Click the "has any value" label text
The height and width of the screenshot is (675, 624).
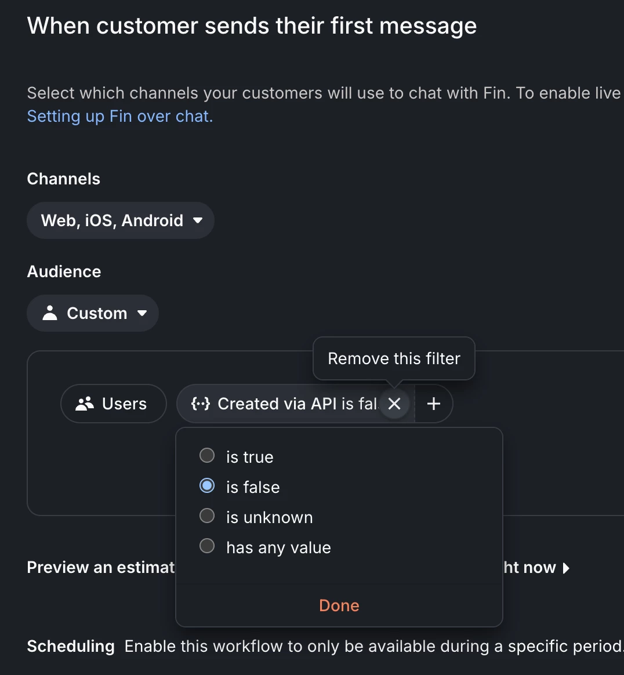(278, 547)
